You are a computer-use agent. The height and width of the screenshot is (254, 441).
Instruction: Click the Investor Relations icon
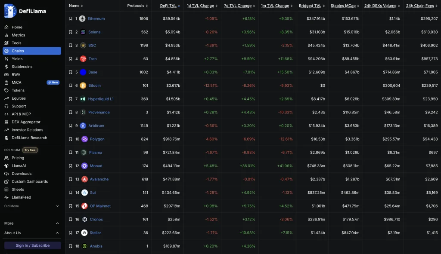coord(6,130)
